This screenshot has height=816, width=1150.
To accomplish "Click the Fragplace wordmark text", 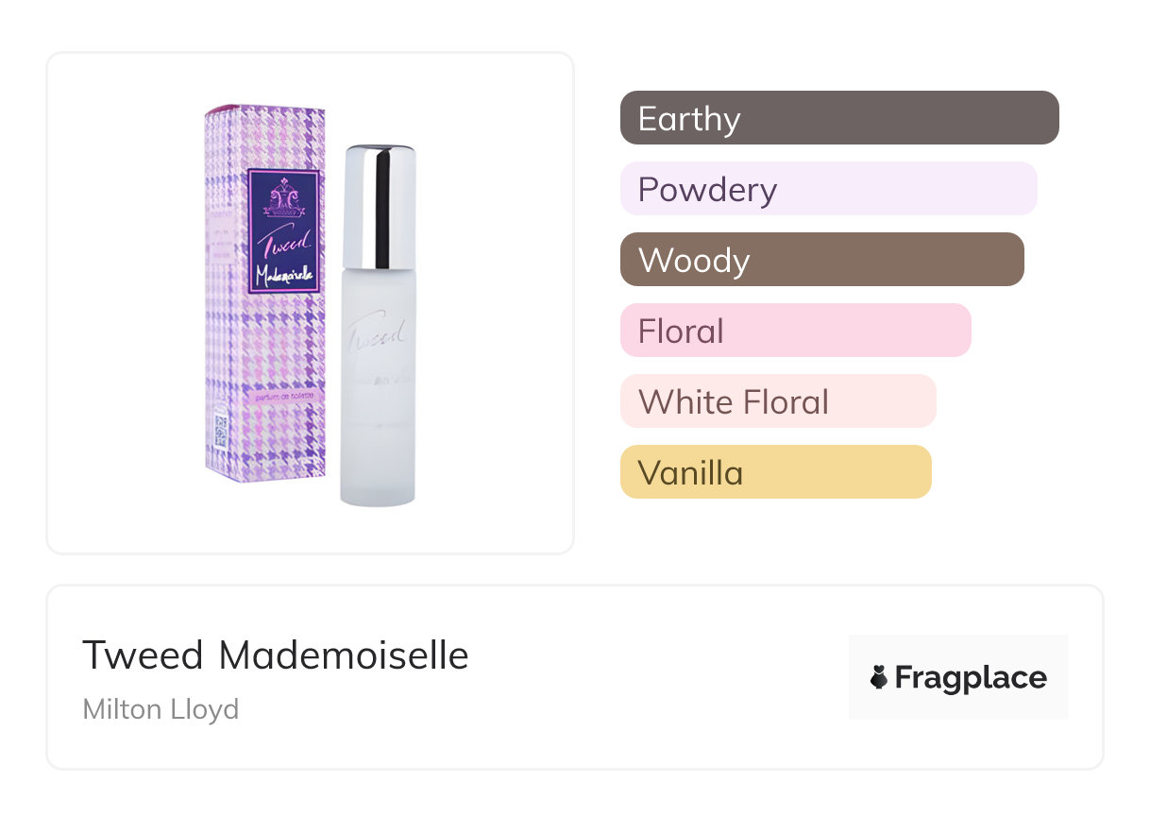I will tap(971, 678).
